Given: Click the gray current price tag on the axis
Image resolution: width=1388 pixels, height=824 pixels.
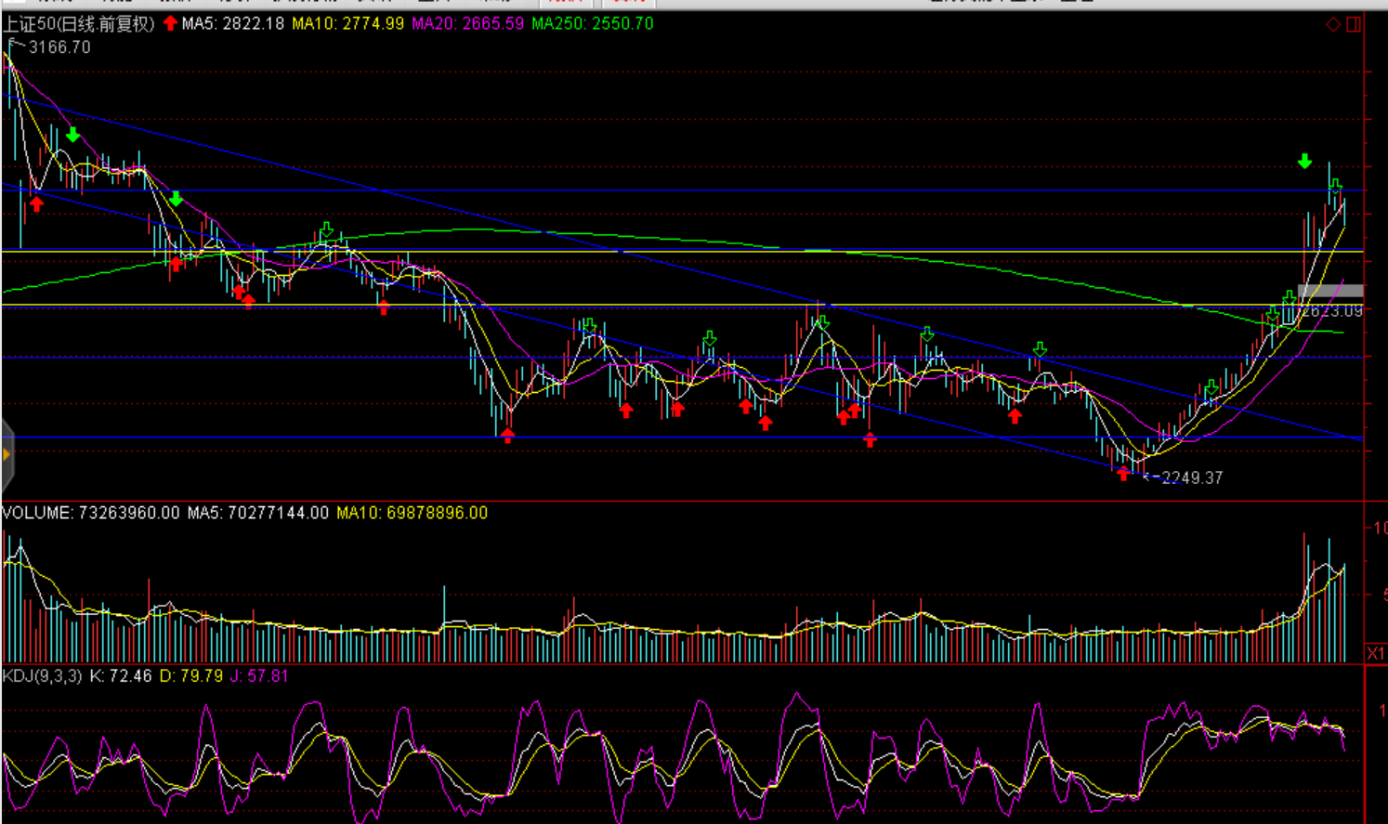Looking at the screenshot, I should tap(1330, 291).
